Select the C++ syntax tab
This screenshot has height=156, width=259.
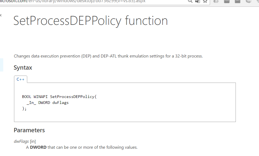point(20,79)
